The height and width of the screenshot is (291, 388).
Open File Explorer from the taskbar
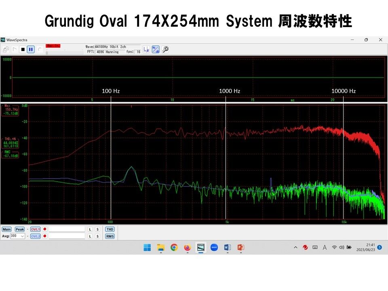[x=161, y=247]
